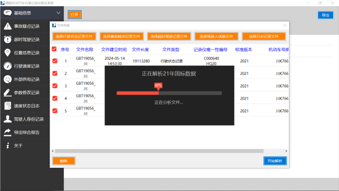339x191 pixels.
Task: Click the 行驶状态记录 file type cell
Action: (171, 61)
